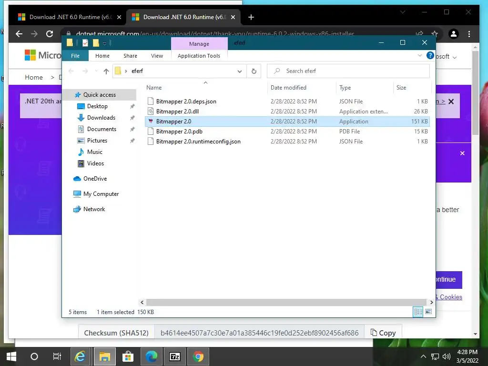The height and width of the screenshot is (366, 488).
Task: Open the Windows Start menu
Action: [x=11, y=356]
